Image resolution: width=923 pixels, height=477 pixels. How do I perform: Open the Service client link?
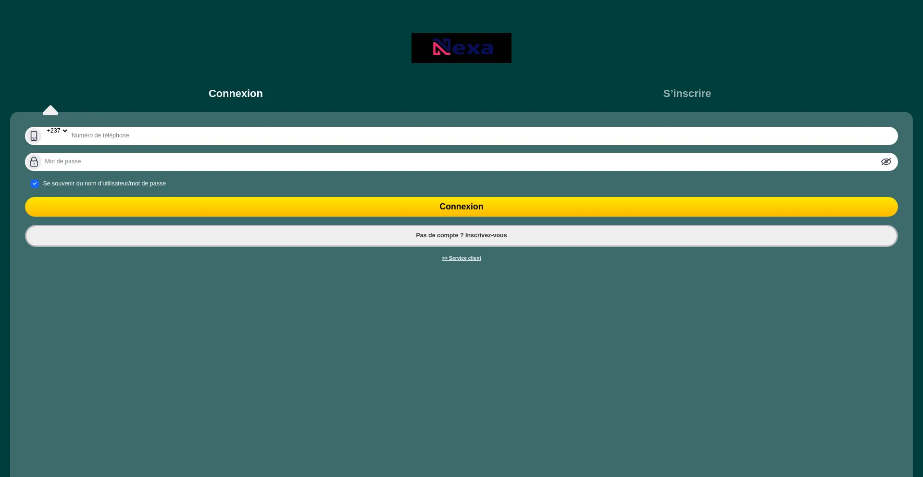click(x=461, y=258)
